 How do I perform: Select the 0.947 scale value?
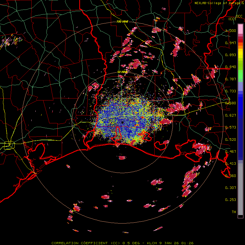(231, 43)
